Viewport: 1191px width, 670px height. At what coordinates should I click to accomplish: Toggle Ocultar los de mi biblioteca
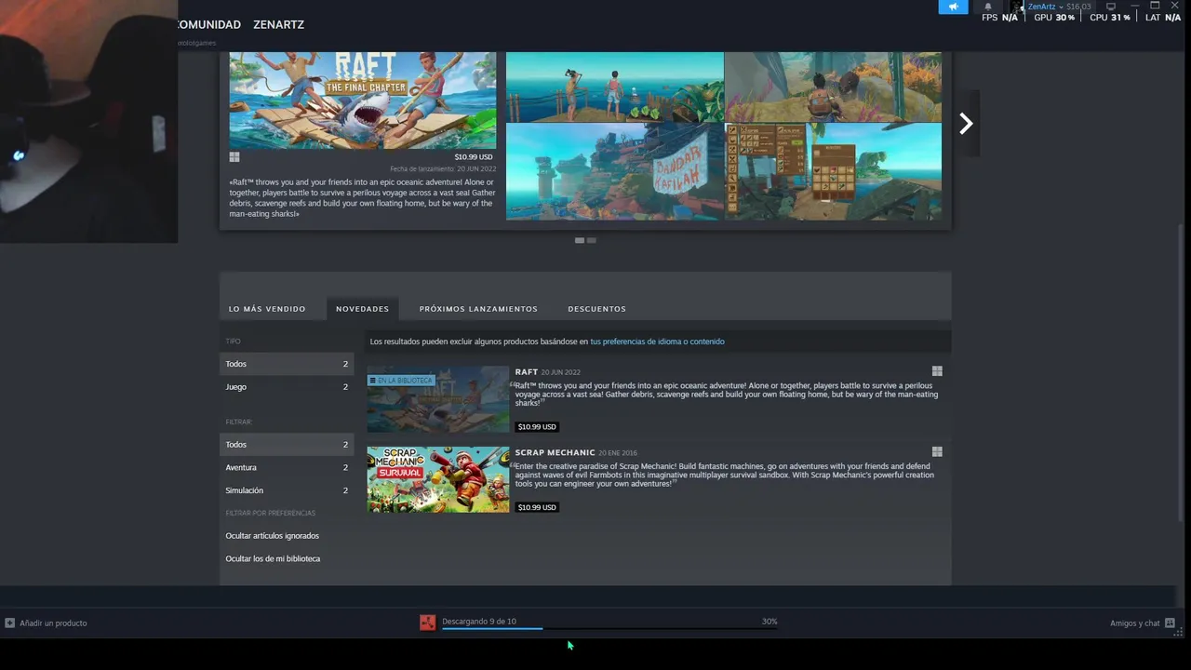(x=273, y=558)
